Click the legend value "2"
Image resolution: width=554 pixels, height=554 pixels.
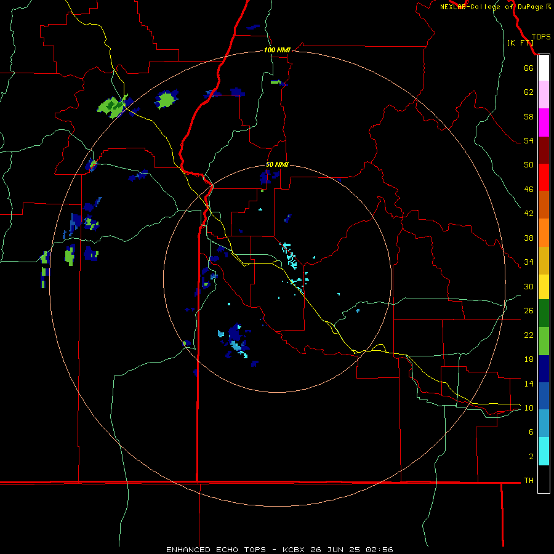(531, 457)
